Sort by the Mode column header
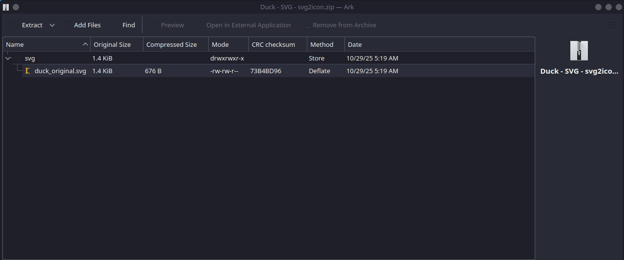624x260 pixels. click(x=229, y=44)
